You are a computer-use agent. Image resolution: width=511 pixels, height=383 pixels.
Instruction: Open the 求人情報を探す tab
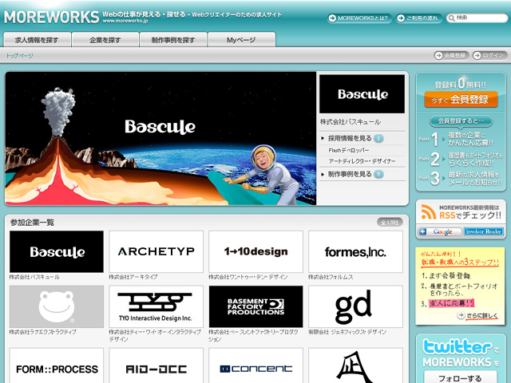37,40
